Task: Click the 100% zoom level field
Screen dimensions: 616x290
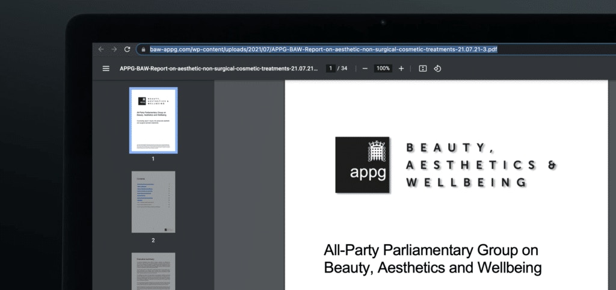Action: 383,69
